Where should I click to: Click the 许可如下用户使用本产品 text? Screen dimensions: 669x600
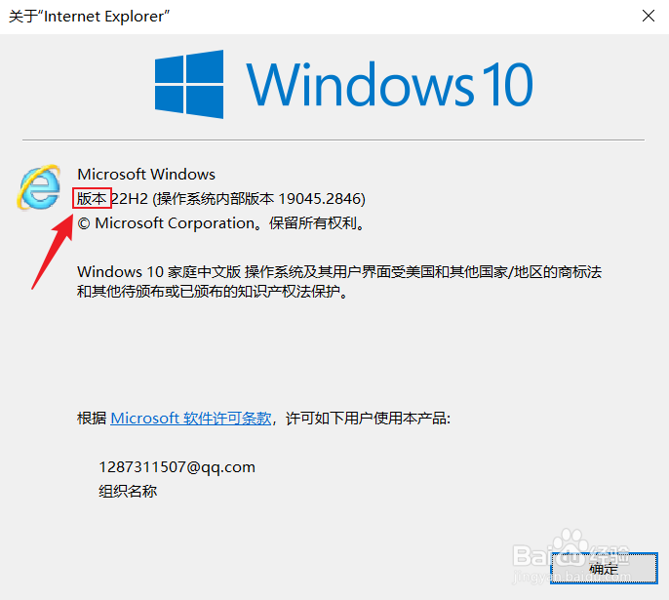coord(368,419)
